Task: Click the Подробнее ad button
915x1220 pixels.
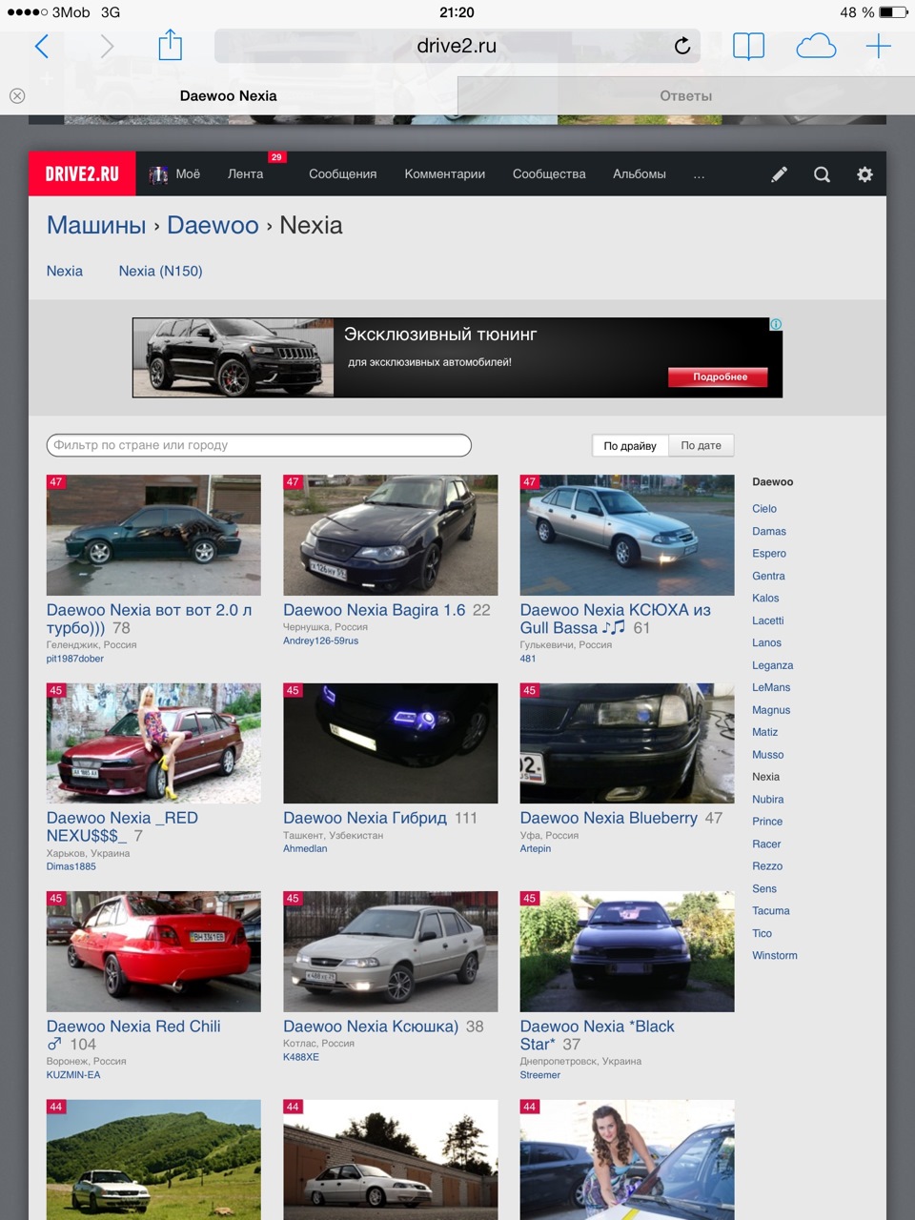Action: 720,376
